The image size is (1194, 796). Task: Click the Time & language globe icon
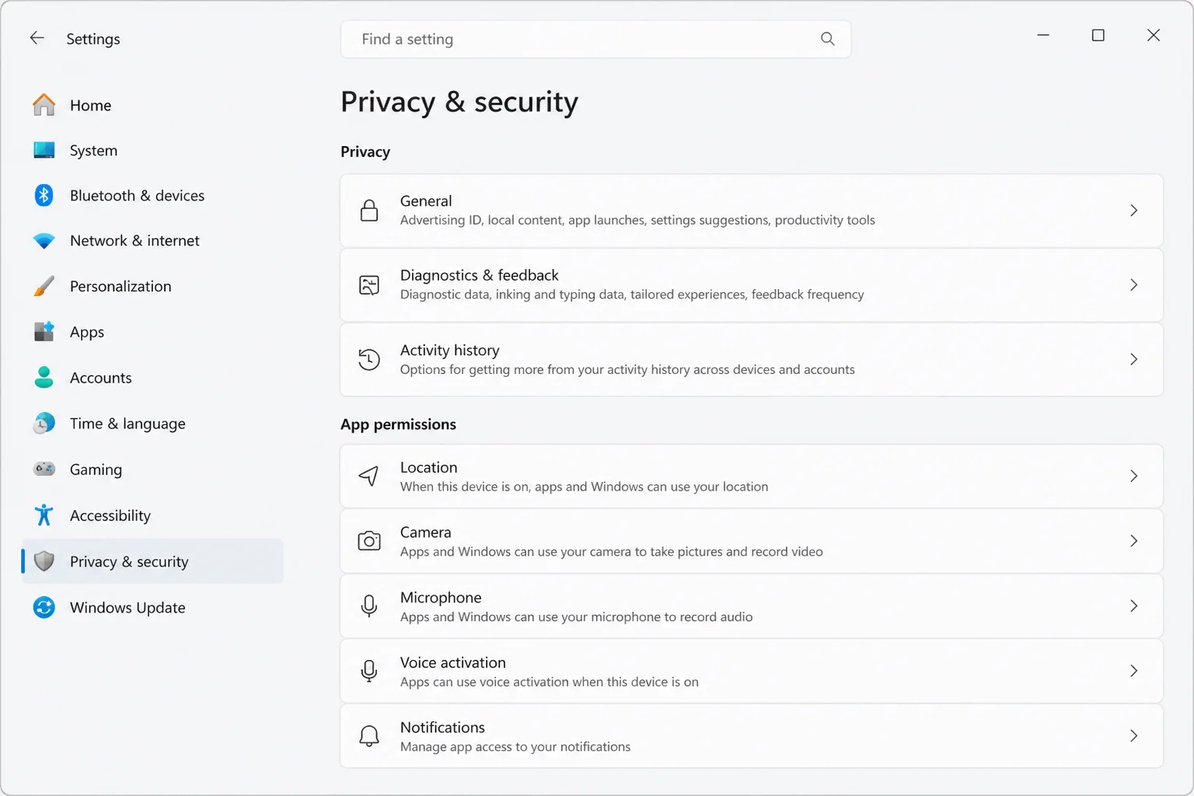click(44, 424)
